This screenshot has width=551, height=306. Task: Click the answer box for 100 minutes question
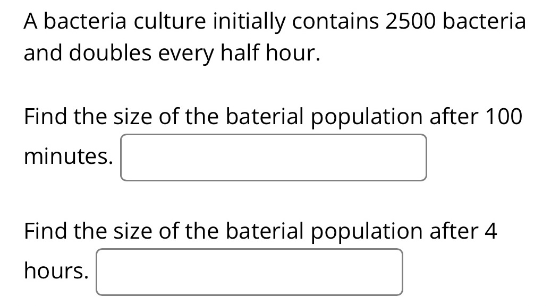pos(273,158)
